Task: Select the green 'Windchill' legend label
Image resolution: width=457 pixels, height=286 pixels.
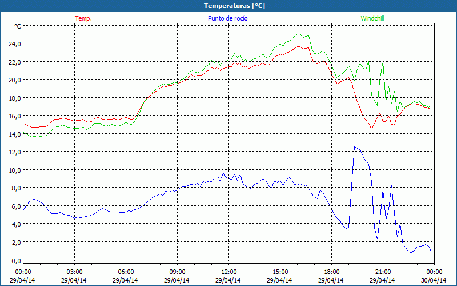Action: click(x=372, y=18)
